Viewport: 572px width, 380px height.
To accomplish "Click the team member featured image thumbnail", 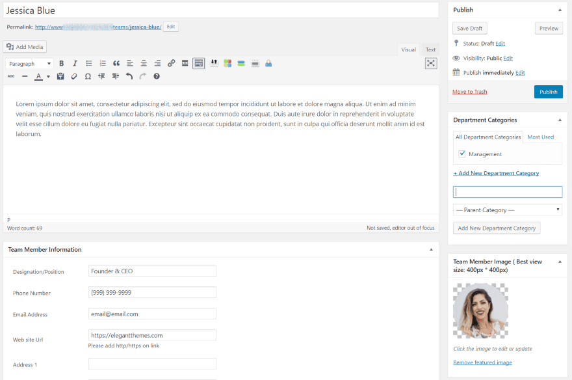I will point(480,310).
